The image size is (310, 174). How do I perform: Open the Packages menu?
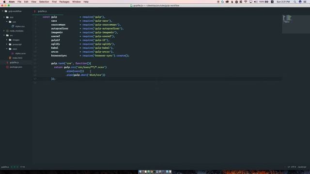click(x=64, y=2)
